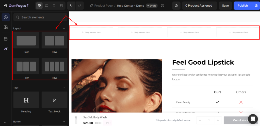Click the Publish button
260x126 pixels.
coord(242,6)
